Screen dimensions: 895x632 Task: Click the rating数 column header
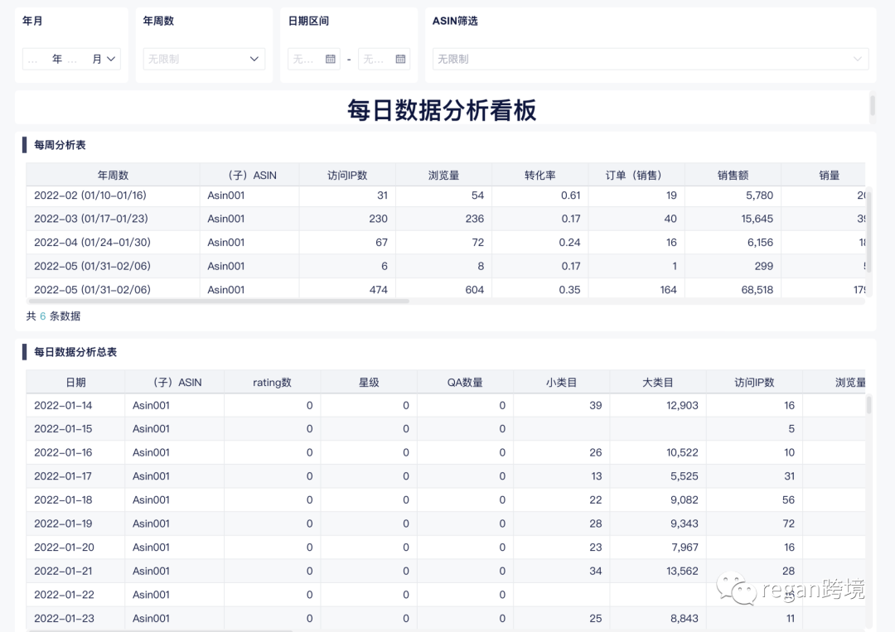[x=272, y=382]
